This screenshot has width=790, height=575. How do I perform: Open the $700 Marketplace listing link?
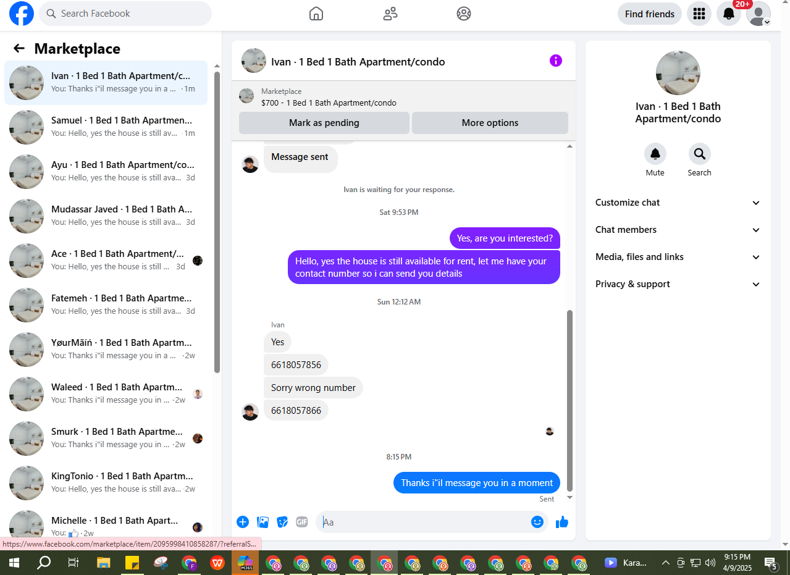[329, 103]
